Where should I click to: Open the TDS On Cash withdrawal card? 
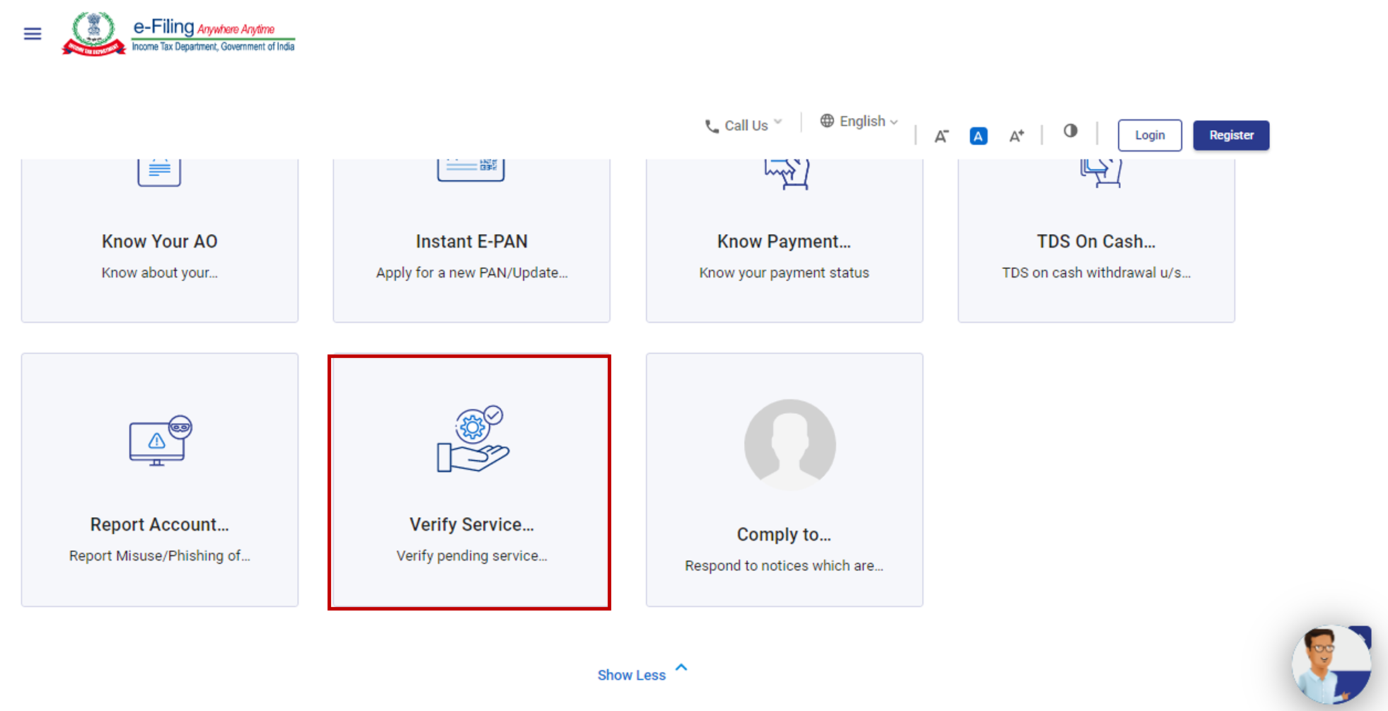[1096, 242]
